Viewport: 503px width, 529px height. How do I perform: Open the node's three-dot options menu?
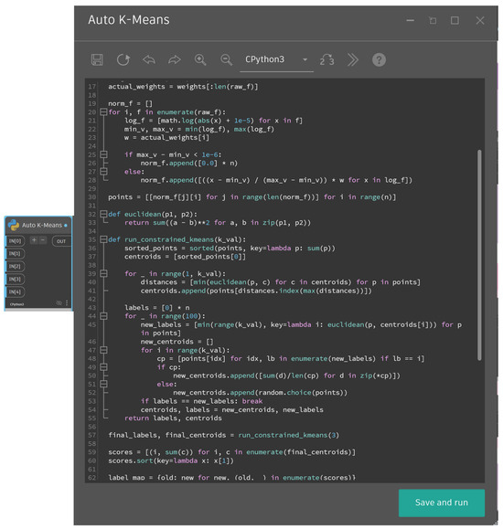click(x=67, y=303)
